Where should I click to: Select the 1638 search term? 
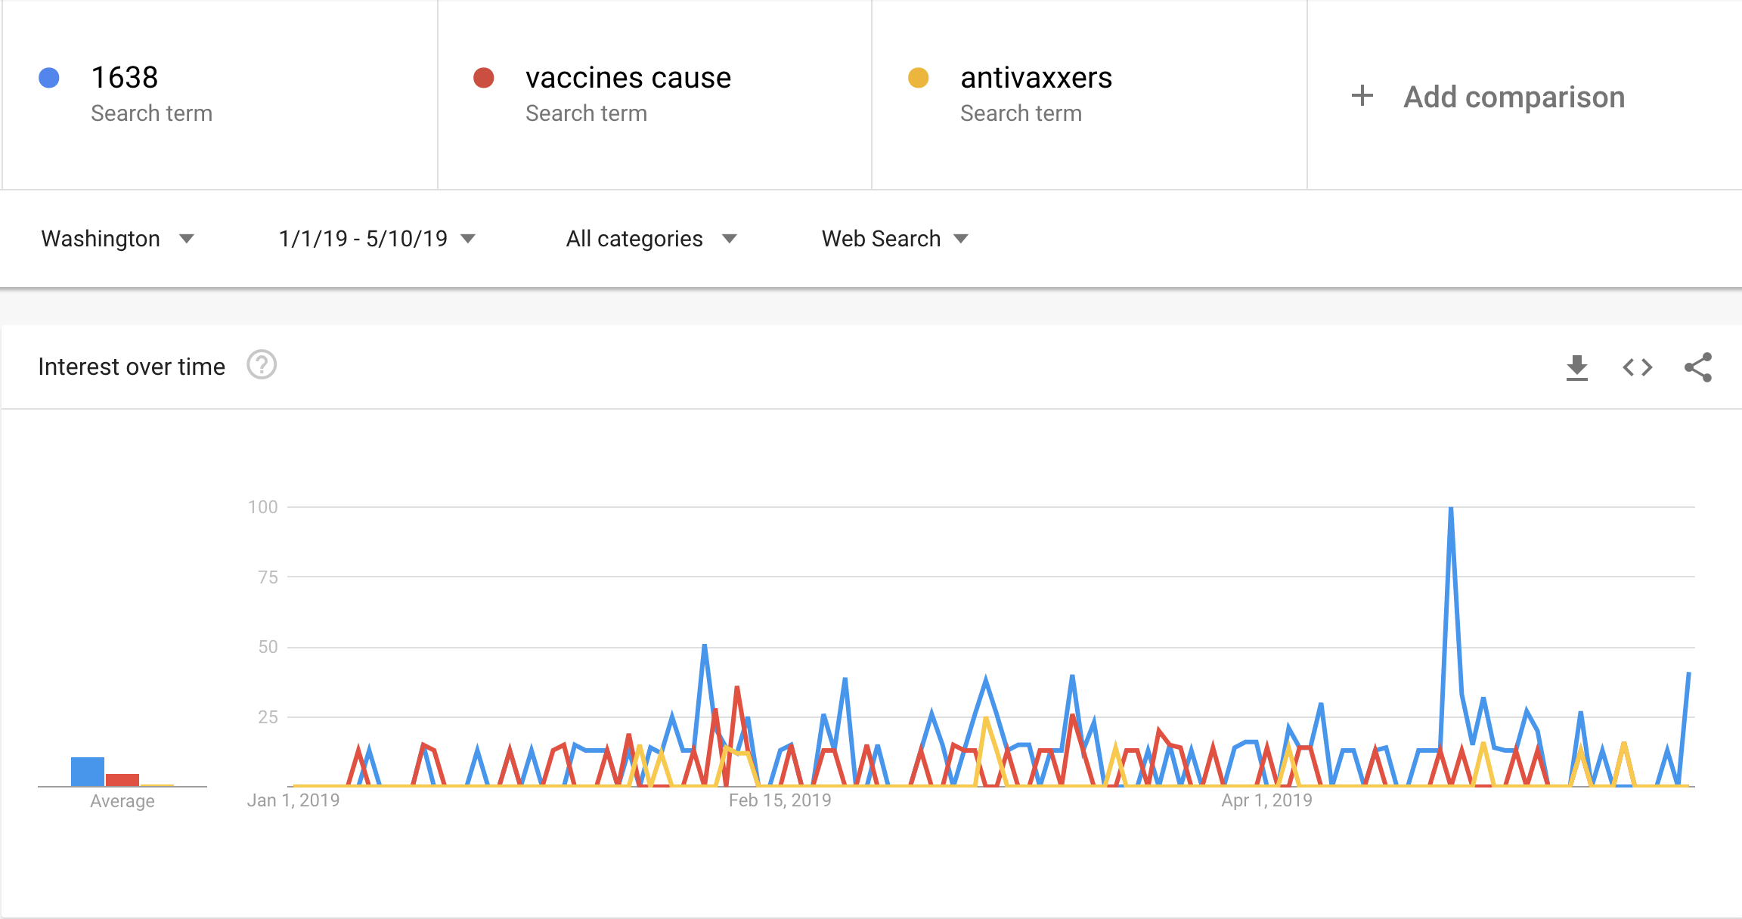point(125,78)
